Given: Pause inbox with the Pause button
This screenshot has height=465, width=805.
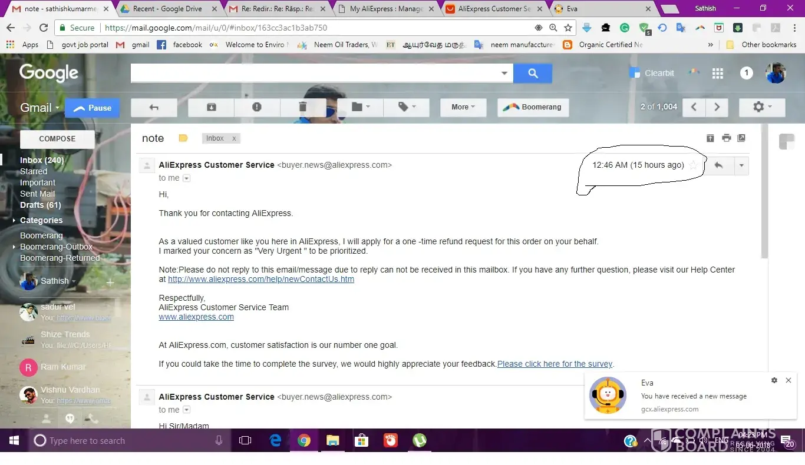Looking at the screenshot, I should pyautogui.click(x=93, y=108).
